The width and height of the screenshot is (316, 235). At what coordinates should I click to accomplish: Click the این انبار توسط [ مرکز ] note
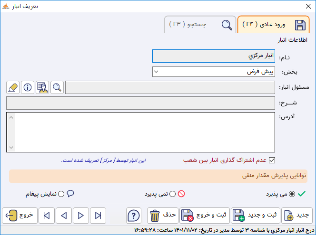coord(104,160)
